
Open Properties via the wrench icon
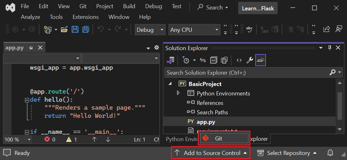pos(250,60)
